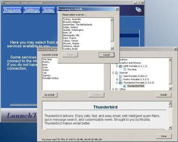
Task: Open the Settings tab in LaunchToGo
Action: click(x=32, y=10)
